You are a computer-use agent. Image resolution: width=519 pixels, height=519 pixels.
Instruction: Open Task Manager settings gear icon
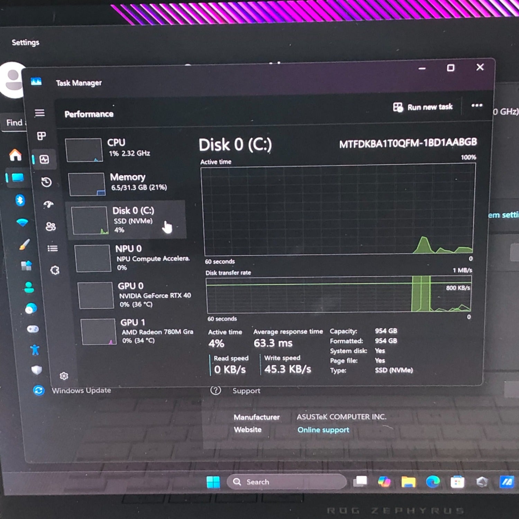[64, 376]
